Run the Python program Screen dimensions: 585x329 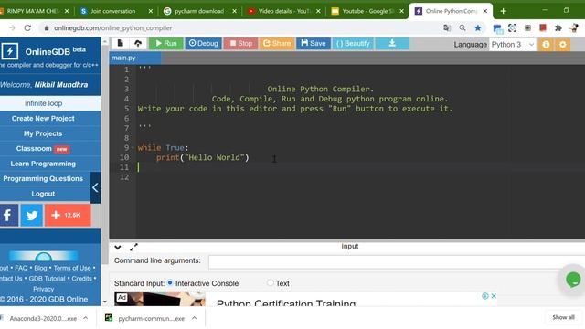[x=166, y=43]
